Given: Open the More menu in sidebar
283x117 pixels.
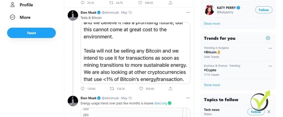Looking at the screenshot, I should pos(20,18).
